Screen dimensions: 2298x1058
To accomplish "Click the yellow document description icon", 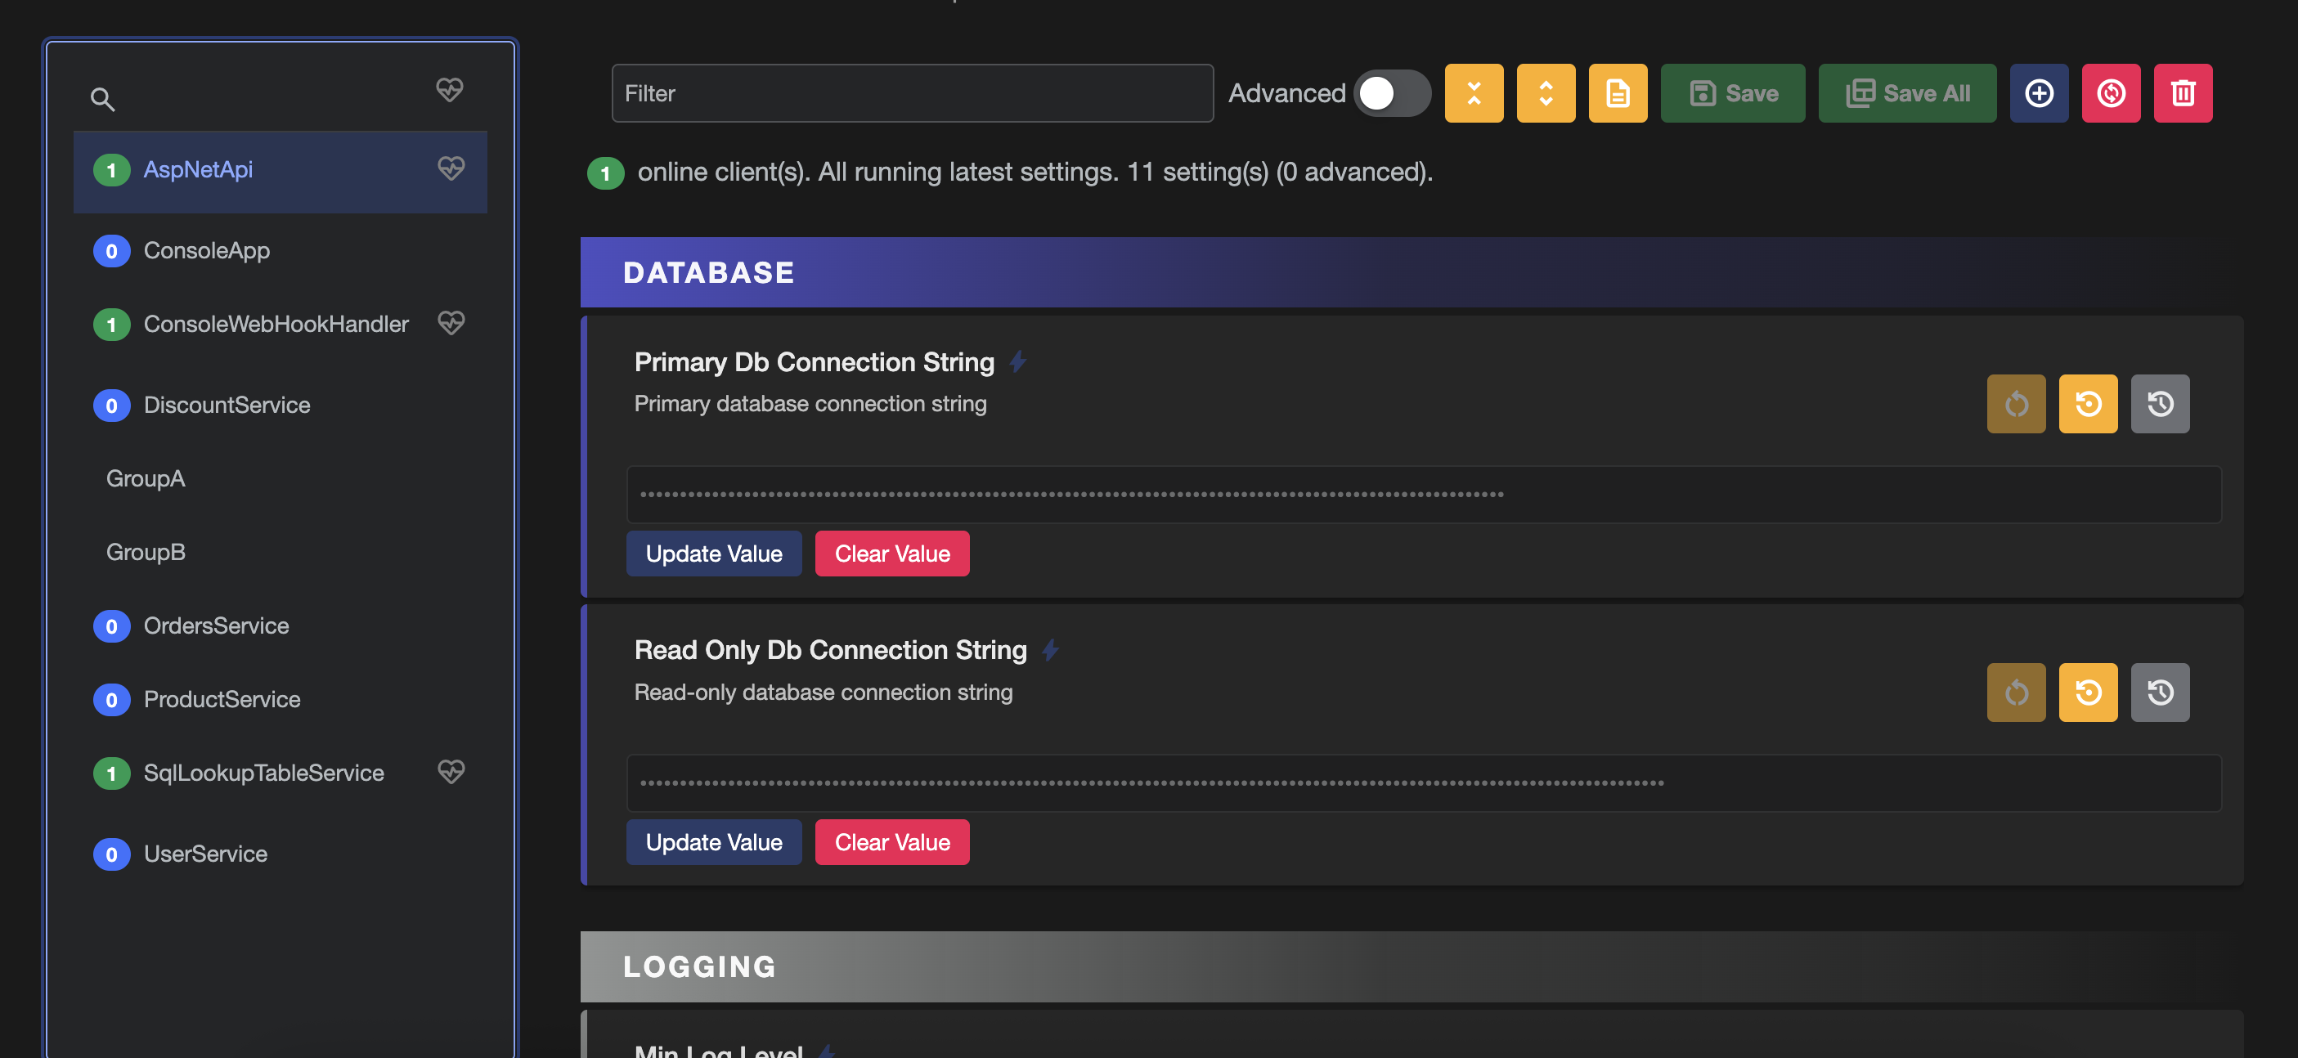I will [1618, 92].
